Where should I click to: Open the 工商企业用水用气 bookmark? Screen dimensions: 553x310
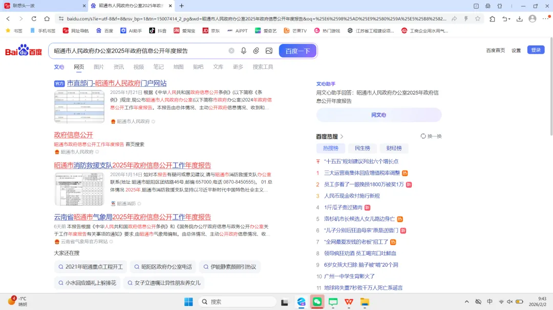click(x=424, y=31)
